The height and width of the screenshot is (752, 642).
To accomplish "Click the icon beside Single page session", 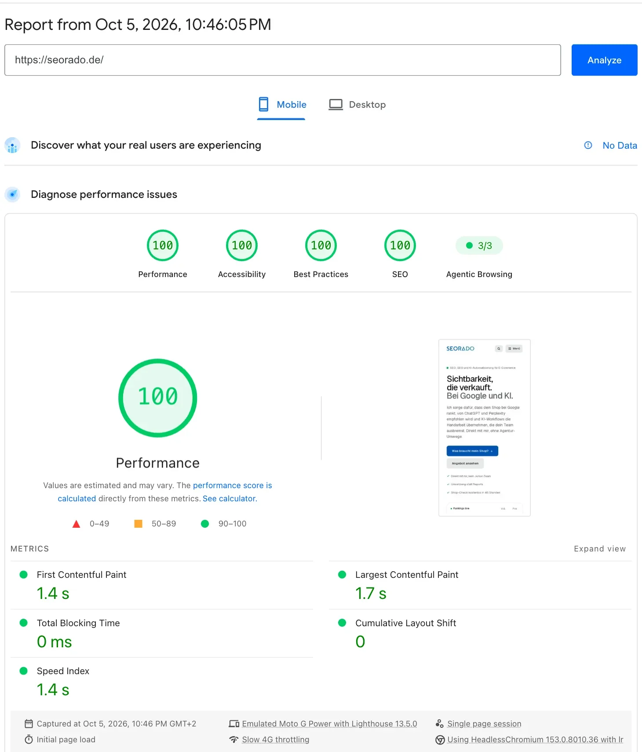I will (x=440, y=723).
